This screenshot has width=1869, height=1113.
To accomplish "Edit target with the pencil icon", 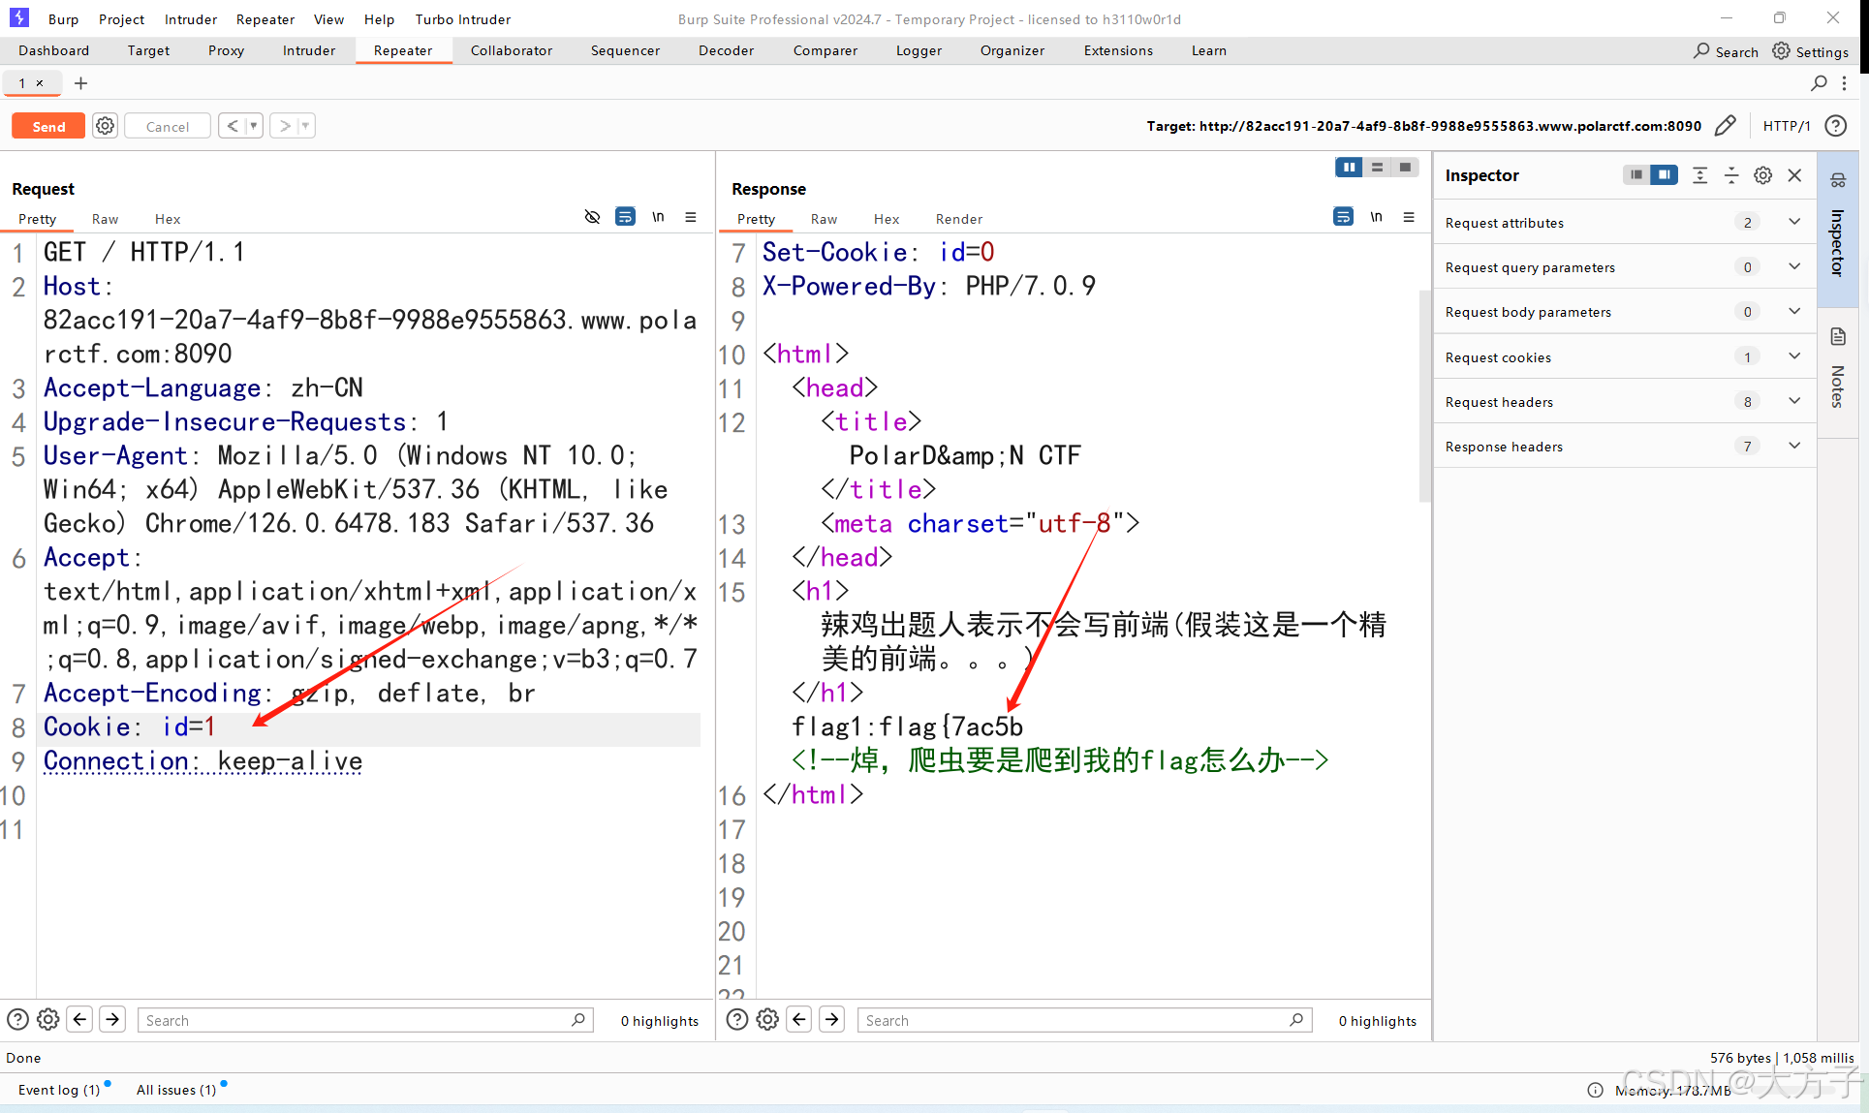I will pos(1725,126).
